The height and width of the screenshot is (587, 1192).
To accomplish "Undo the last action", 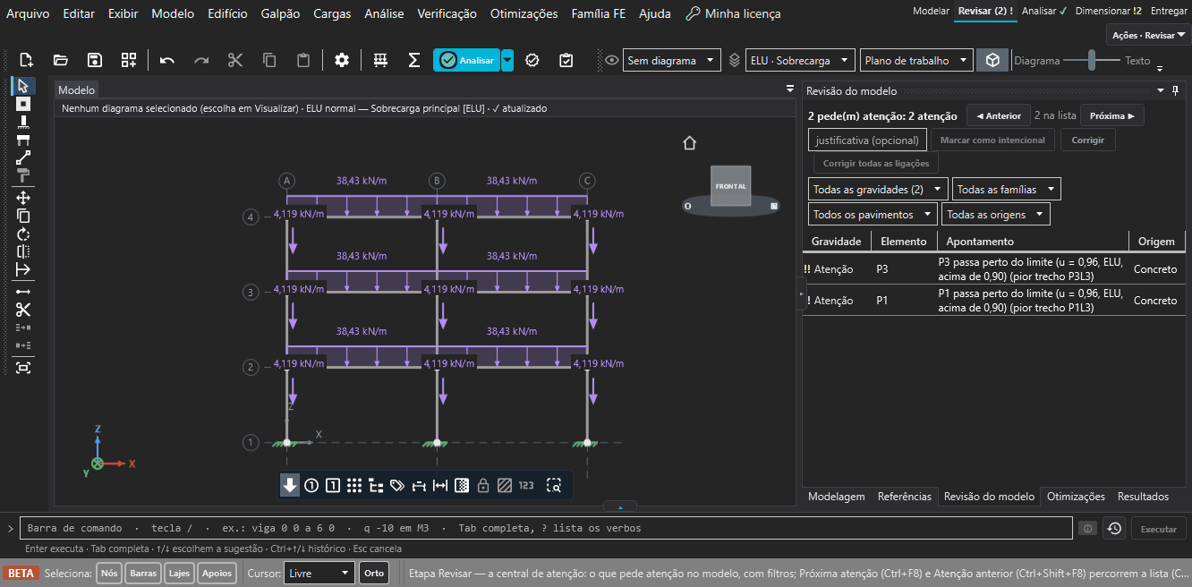I will pyautogui.click(x=167, y=60).
